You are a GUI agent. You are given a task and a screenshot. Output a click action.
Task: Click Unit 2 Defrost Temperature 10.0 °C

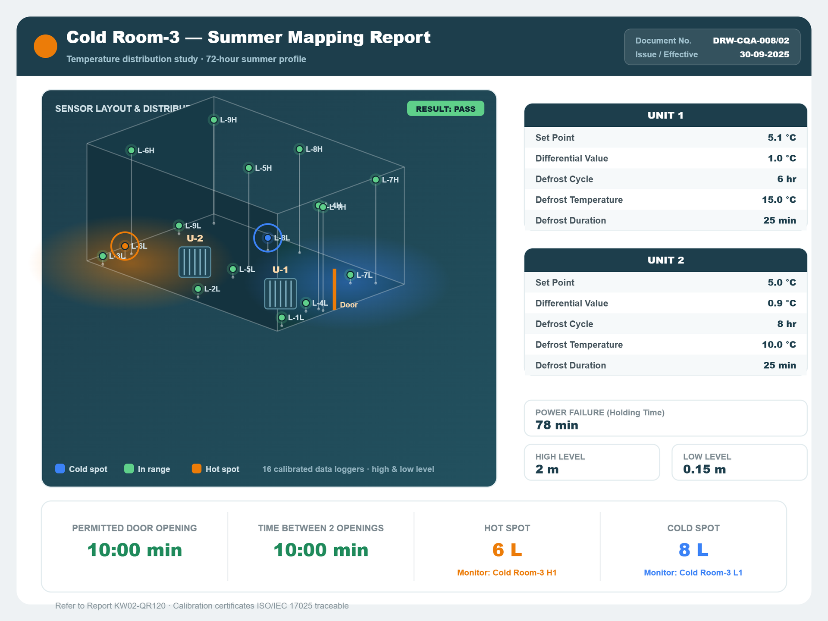[779, 345]
